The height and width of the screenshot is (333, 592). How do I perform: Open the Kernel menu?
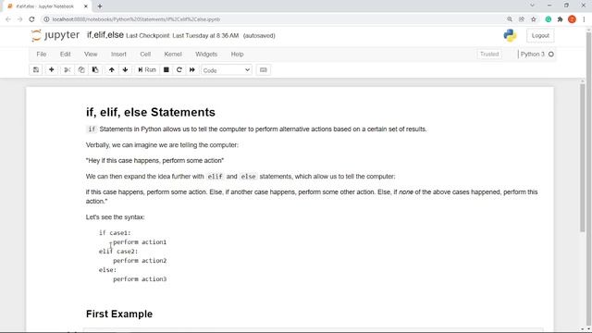173,55
